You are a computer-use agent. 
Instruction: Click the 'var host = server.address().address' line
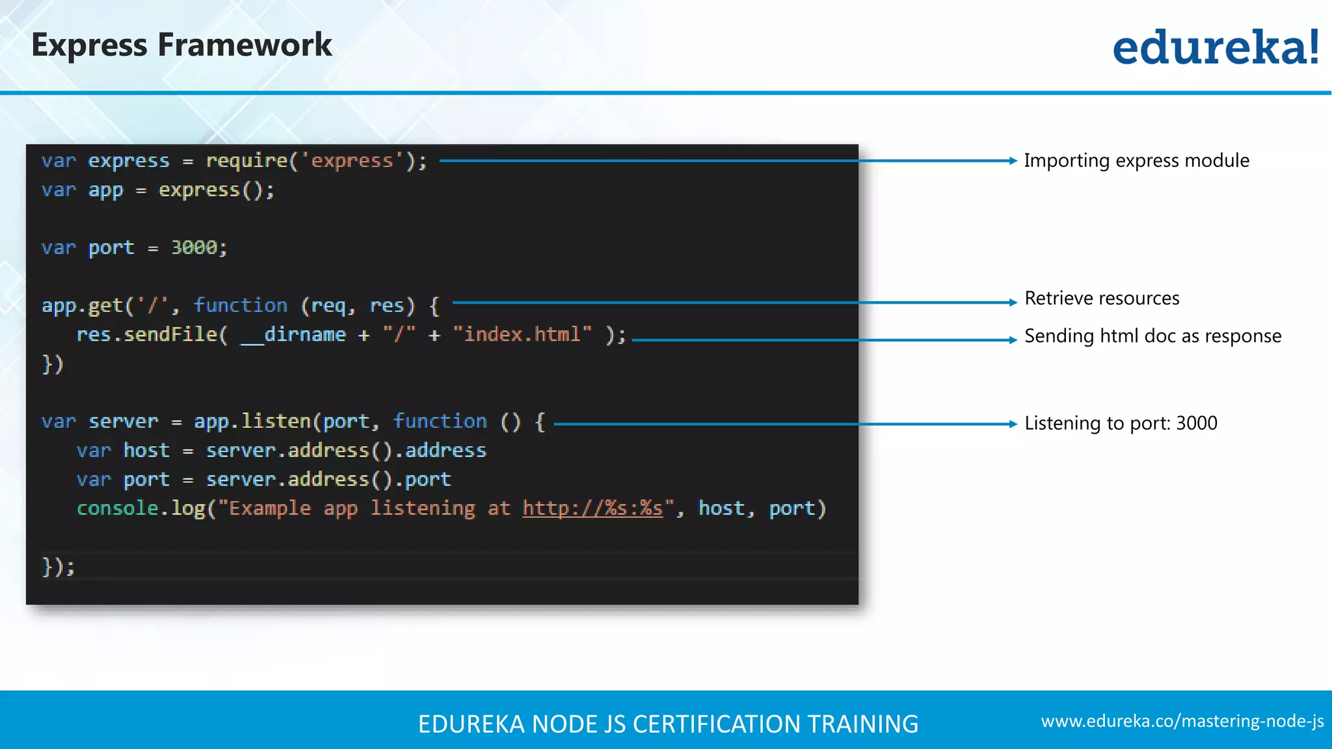pos(282,451)
